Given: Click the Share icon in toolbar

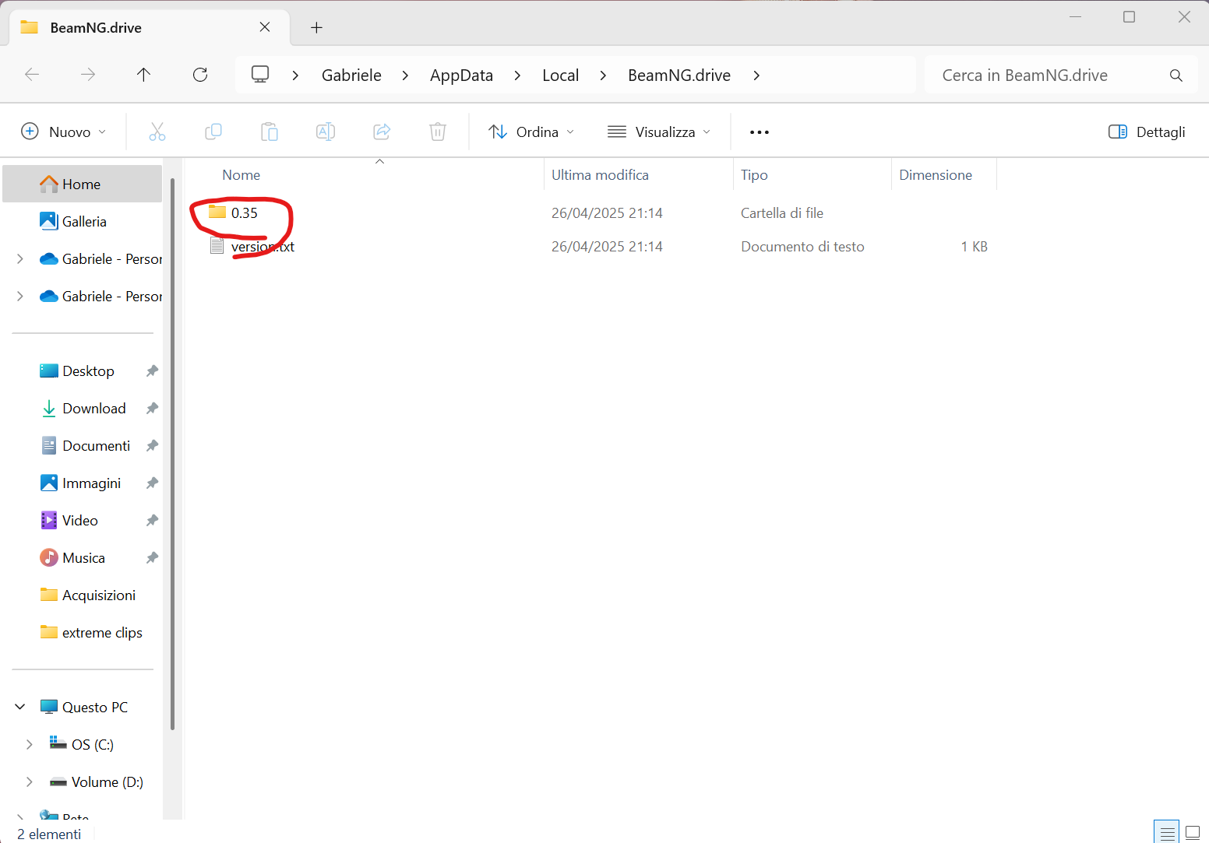Looking at the screenshot, I should [382, 132].
